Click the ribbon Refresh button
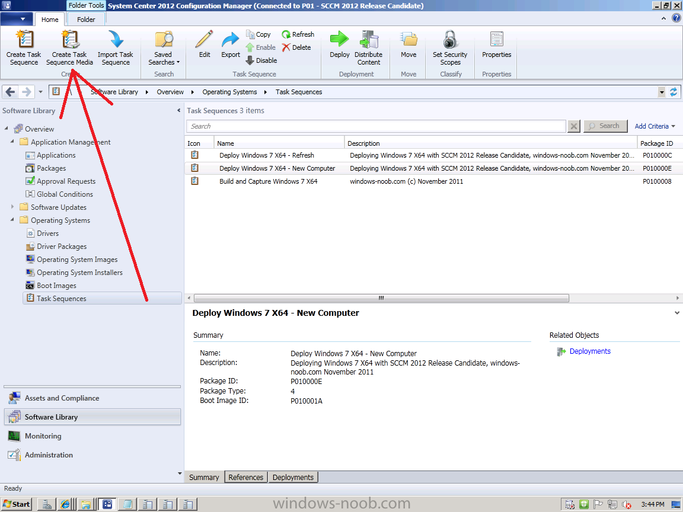The width and height of the screenshot is (683, 512). click(x=298, y=34)
